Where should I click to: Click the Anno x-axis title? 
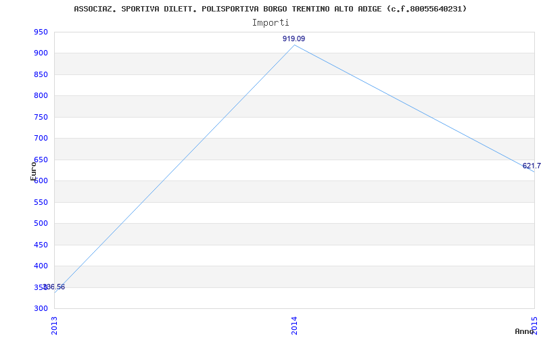524,331
